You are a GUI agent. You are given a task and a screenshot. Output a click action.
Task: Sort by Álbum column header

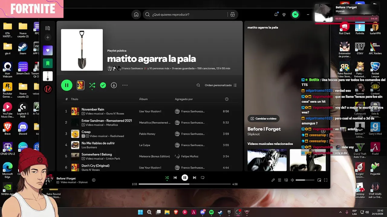(x=143, y=99)
